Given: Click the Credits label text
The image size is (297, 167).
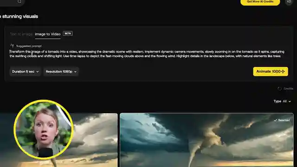Looking at the screenshot, I should coord(288,89).
